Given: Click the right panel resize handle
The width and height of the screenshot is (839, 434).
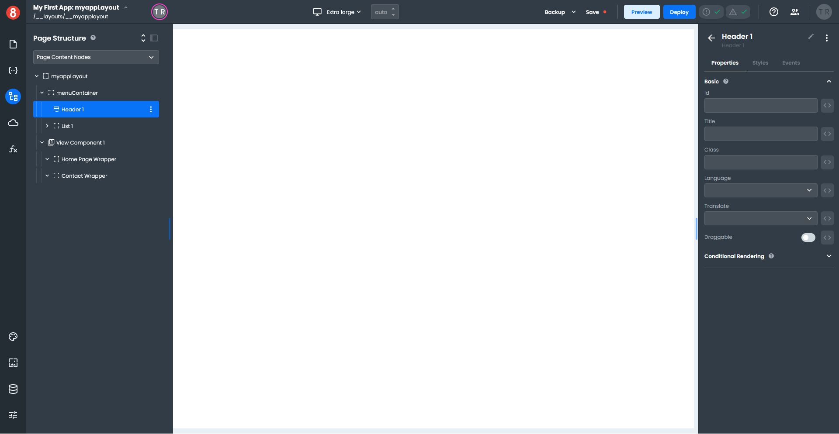Looking at the screenshot, I should pyautogui.click(x=696, y=229).
